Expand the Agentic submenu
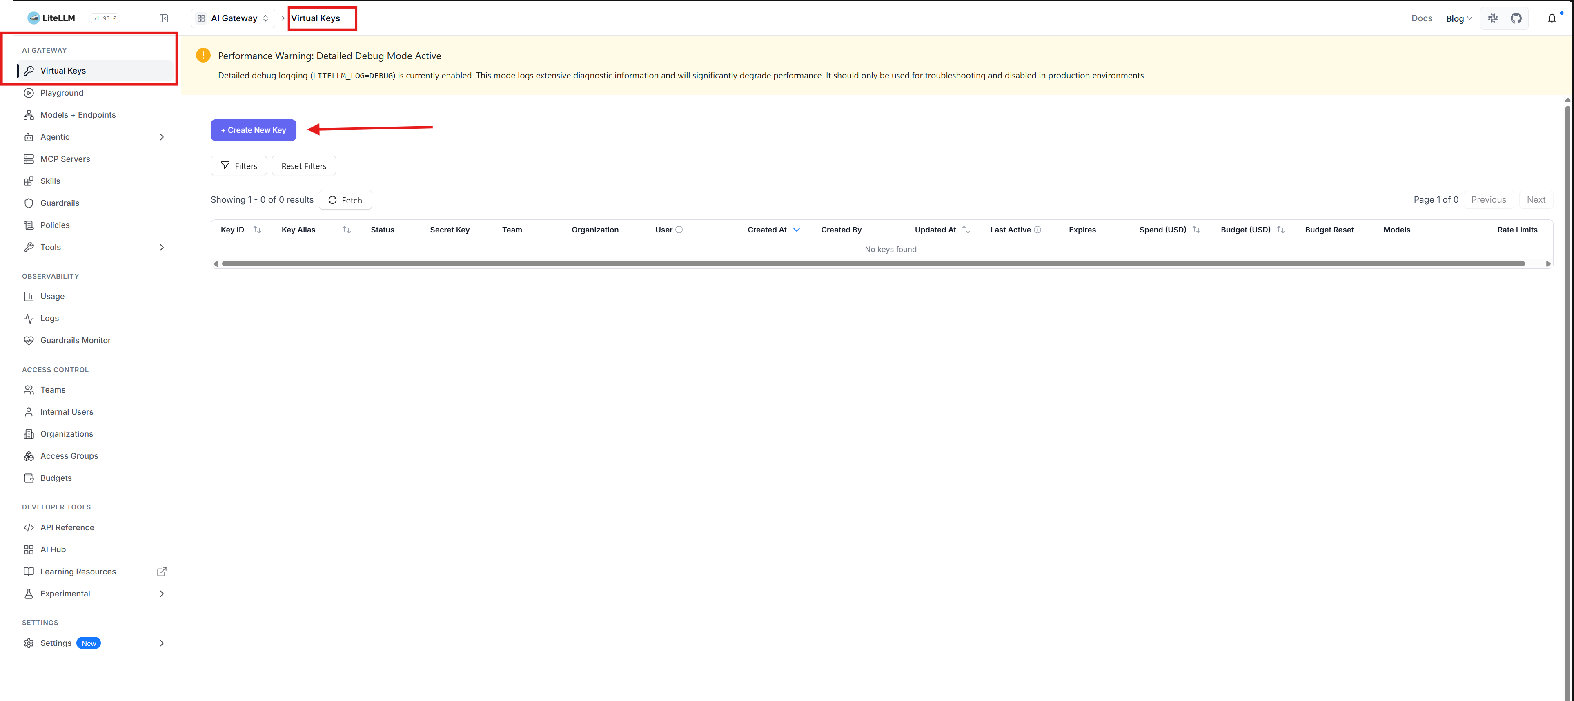The width and height of the screenshot is (1574, 701). pyautogui.click(x=162, y=137)
